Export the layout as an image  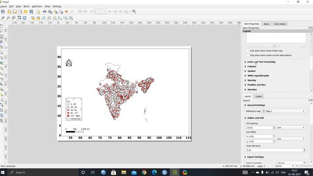50,12
